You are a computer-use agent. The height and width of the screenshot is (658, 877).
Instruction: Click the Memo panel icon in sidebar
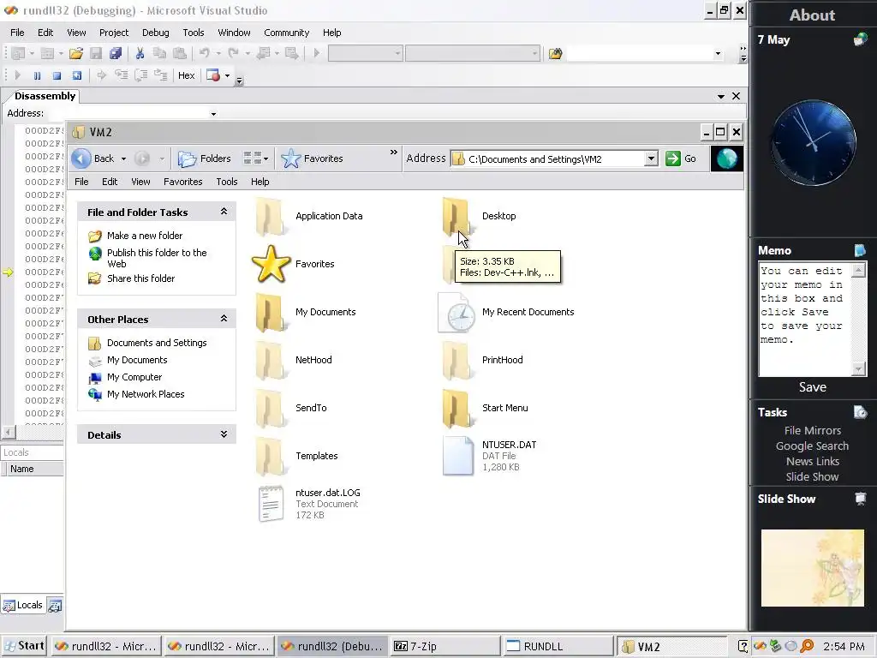click(x=860, y=250)
